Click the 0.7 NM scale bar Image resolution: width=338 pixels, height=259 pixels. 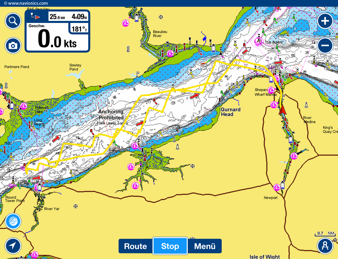[x=325, y=234]
